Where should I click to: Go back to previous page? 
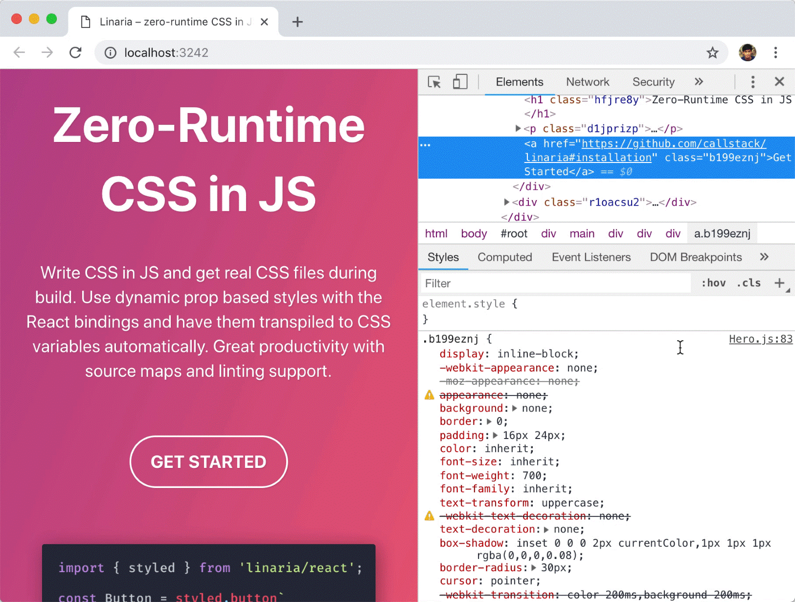(19, 52)
